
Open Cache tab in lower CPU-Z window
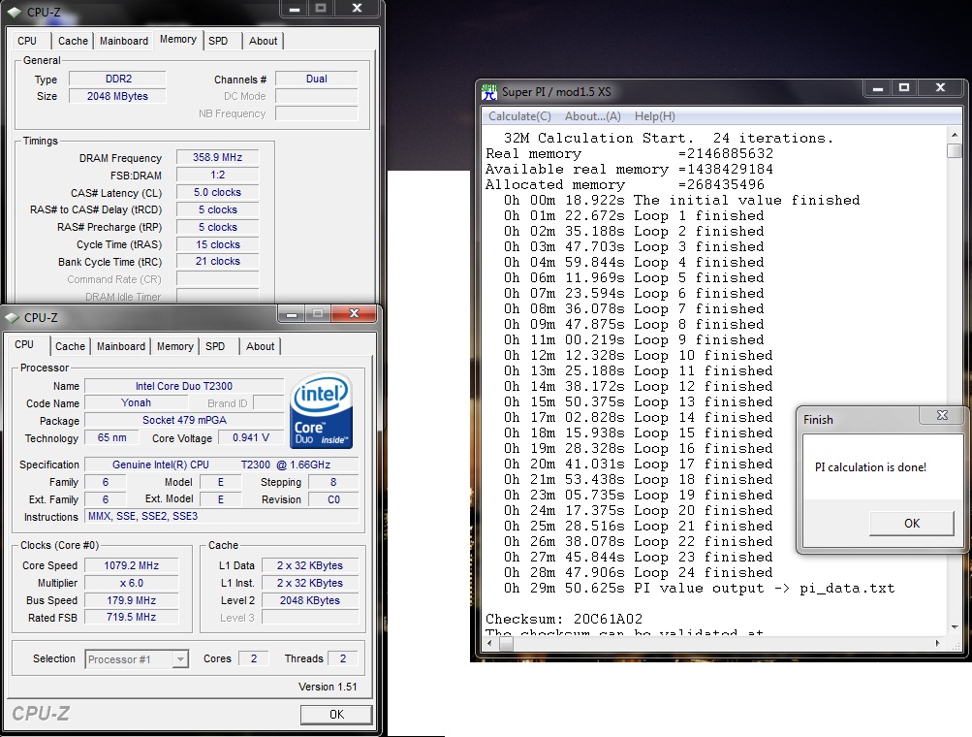tap(70, 346)
